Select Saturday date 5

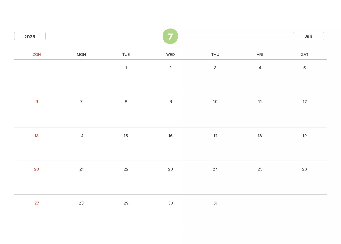pos(305,68)
